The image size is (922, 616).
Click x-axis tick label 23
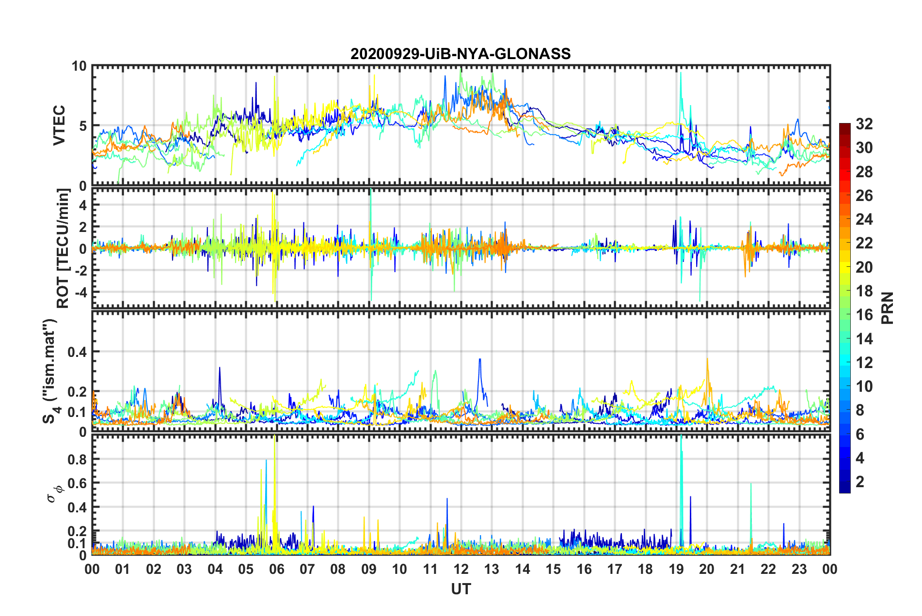pos(799,569)
